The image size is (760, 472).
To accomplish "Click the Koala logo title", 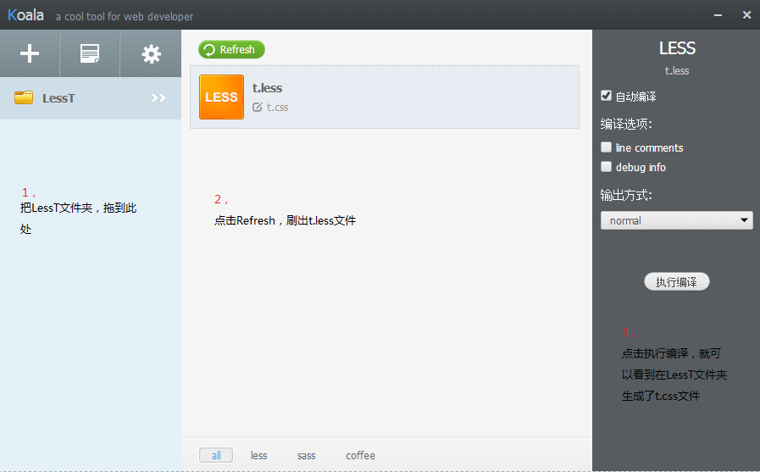I will (x=25, y=15).
